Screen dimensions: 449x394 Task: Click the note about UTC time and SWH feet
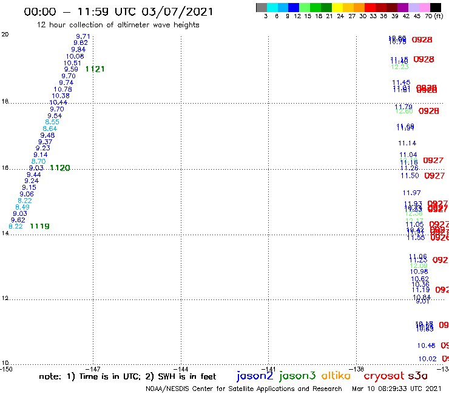(x=127, y=376)
